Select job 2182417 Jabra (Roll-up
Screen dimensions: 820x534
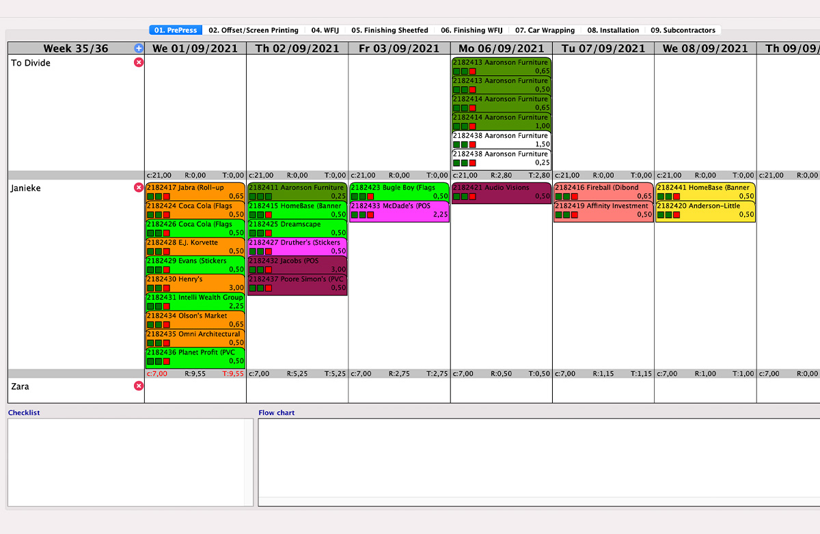(x=195, y=191)
